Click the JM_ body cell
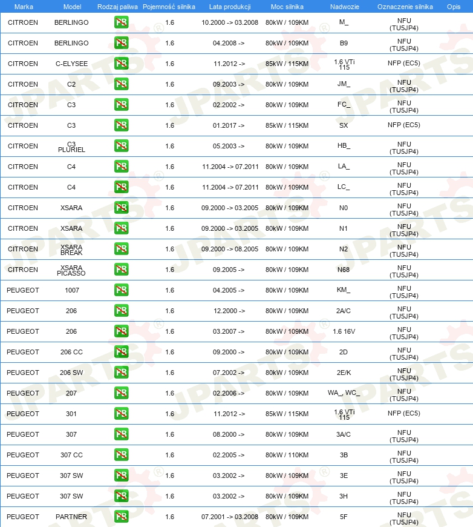 pos(344,84)
